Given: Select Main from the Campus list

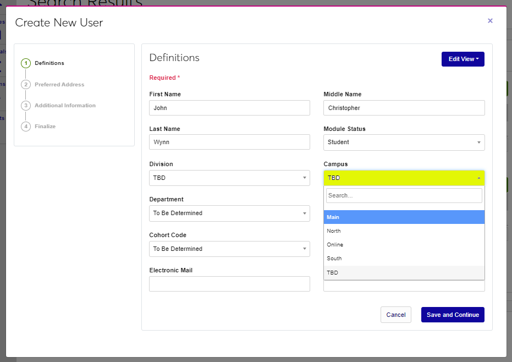Looking at the screenshot, I should [404, 217].
